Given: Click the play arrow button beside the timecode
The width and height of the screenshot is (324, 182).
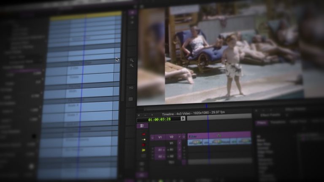Looking at the screenshot, I should coord(183,119).
